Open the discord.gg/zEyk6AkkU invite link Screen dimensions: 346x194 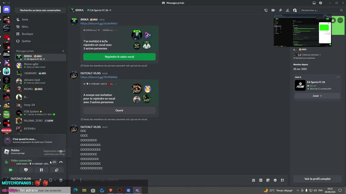pyautogui.click(x=99, y=23)
